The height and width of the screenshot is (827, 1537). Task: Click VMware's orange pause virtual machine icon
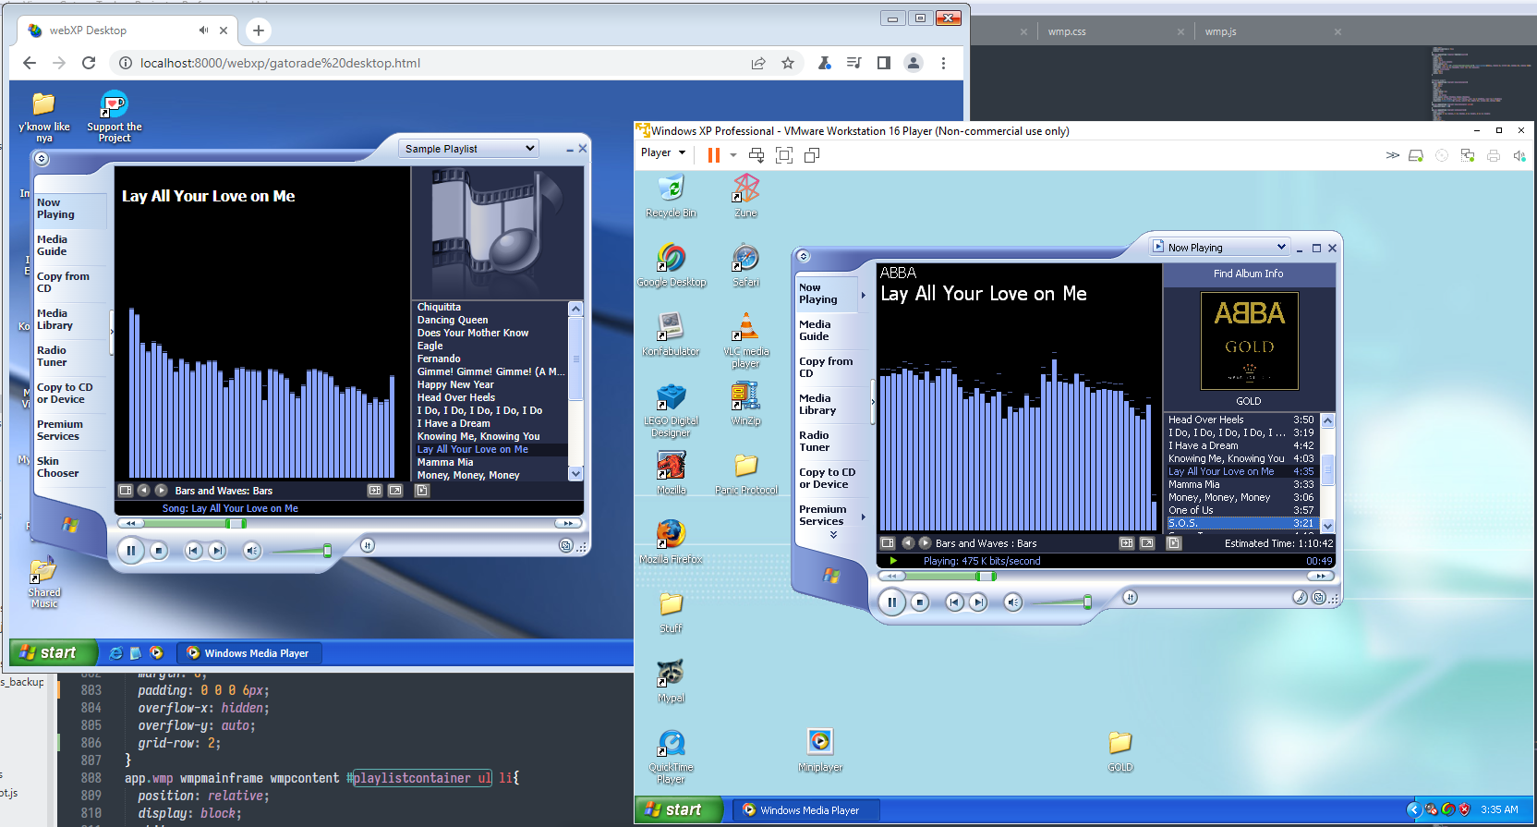point(713,155)
